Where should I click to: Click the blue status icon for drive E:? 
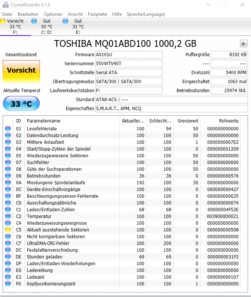pos(65,21)
